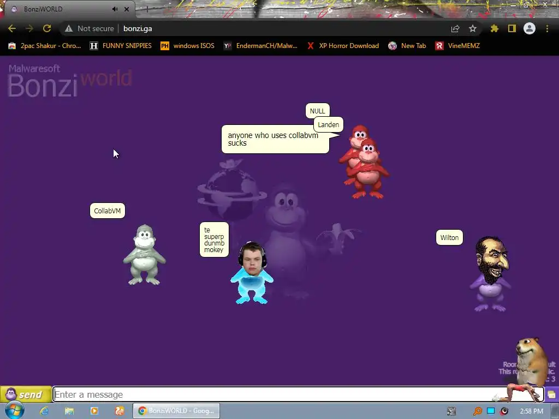Open the 2pac Shakur bookmark

(45, 46)
